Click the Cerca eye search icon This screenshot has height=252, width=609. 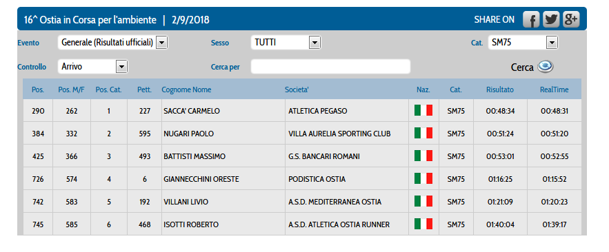tap(546, 67)
